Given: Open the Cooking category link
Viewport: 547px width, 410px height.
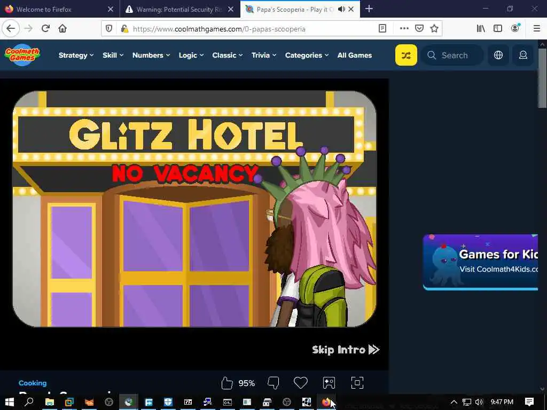Looking at the screenshot, I should [x=33, y=383].
